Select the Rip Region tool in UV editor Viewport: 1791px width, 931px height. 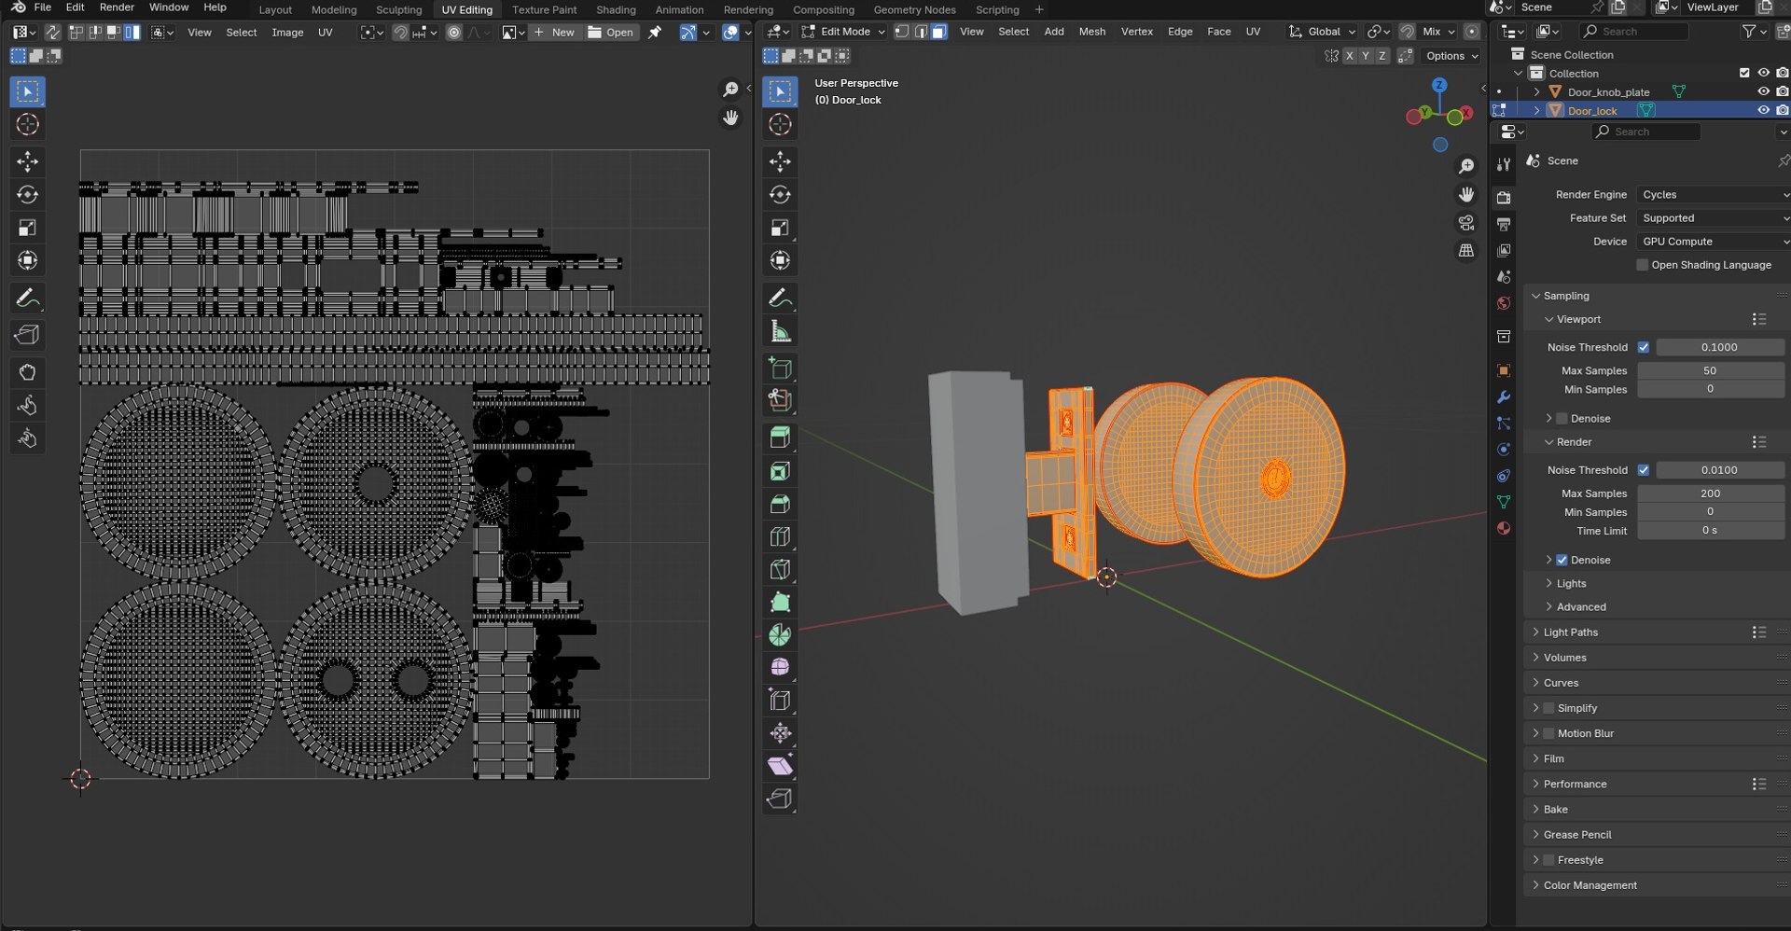pos(27,335)
